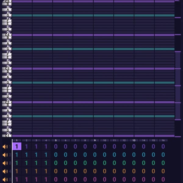The height and width of the screenshot is (183, 183).
Task: Play the C2 piano key
Action: 7,102
